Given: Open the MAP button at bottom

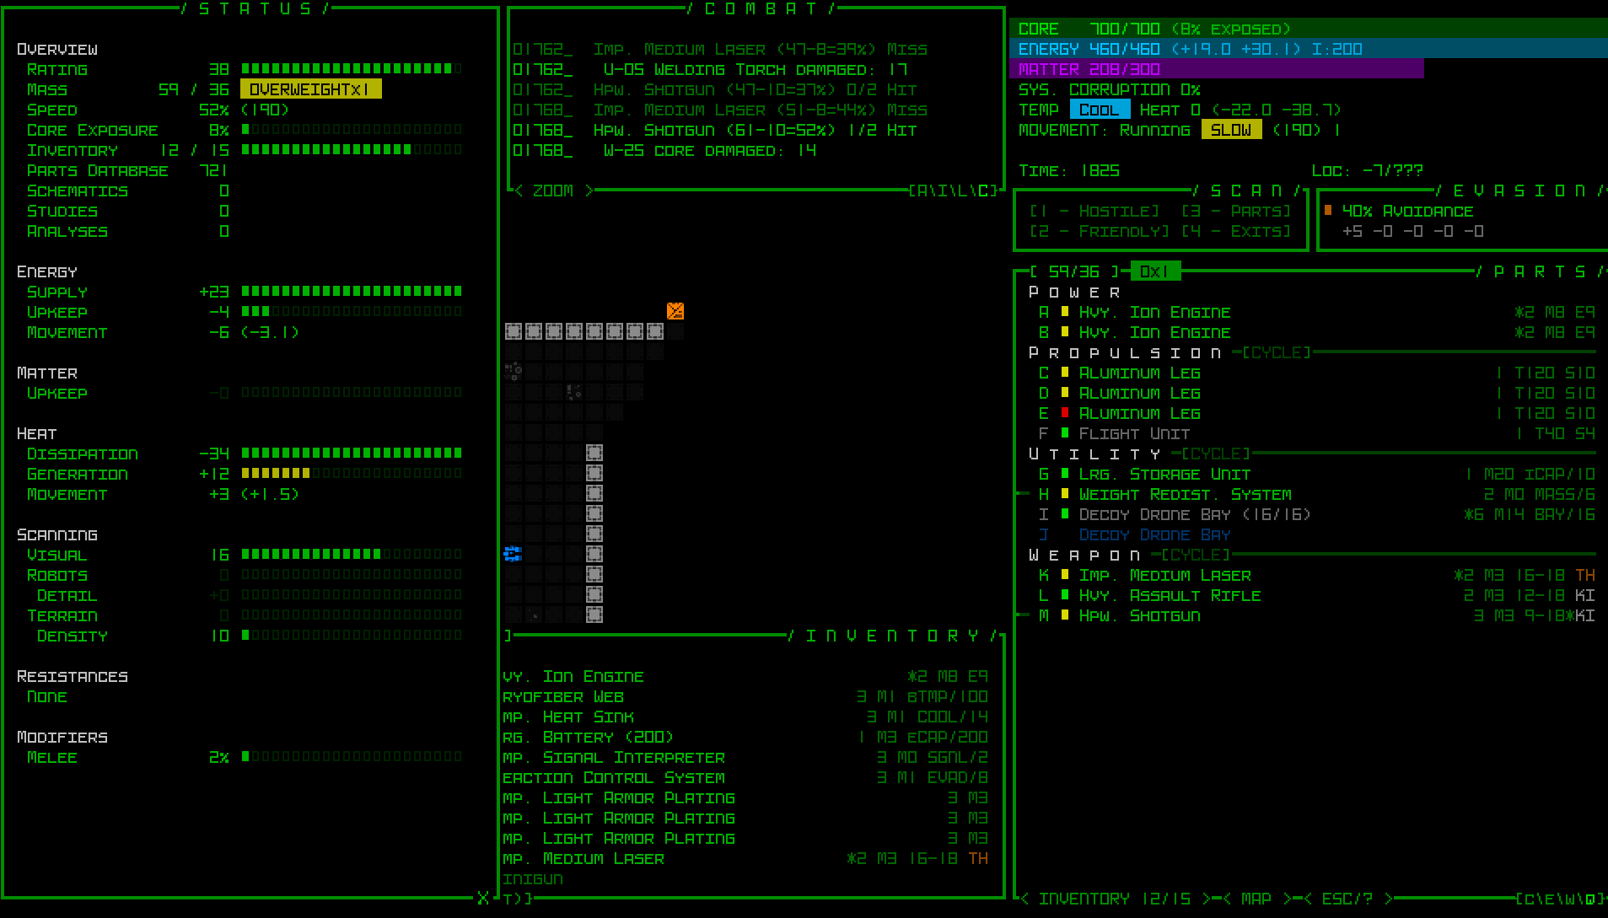Looking at the screenshot, I should pos(1256,899).
